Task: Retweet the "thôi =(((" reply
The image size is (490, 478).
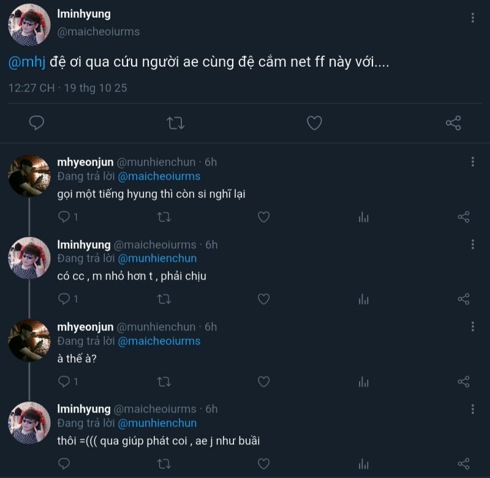Action: (164, 464)
